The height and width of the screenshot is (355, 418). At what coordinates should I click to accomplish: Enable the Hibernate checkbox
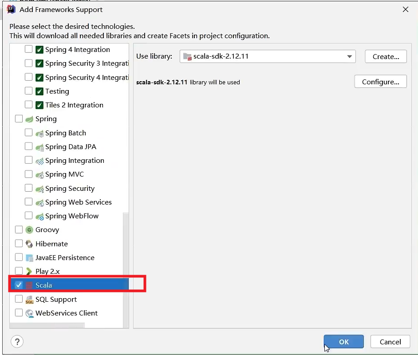tap(19, 243)
